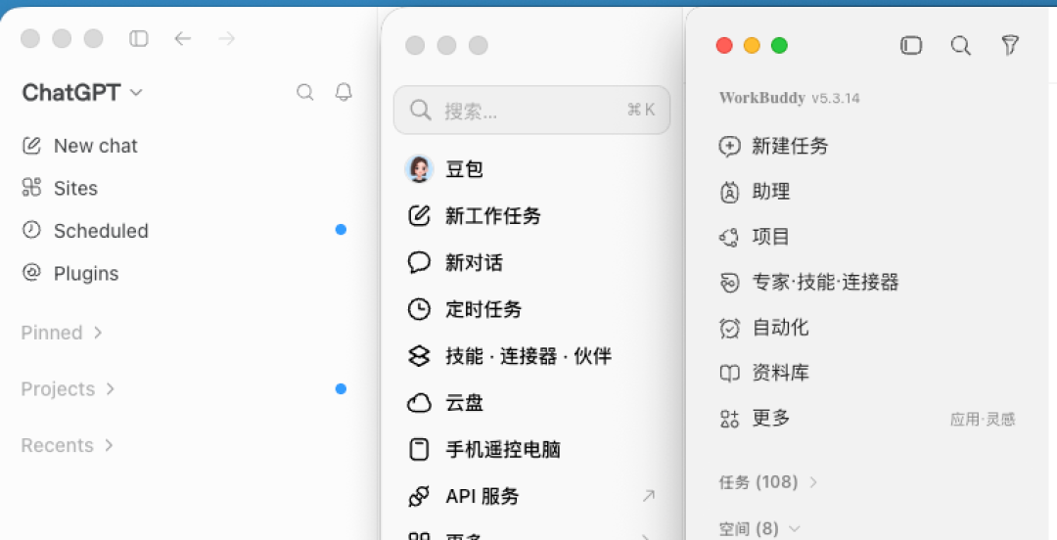Screen dimensions: 1057x540
Task: Click the 项目 icon in WorkBuddy
Action: 729,238
